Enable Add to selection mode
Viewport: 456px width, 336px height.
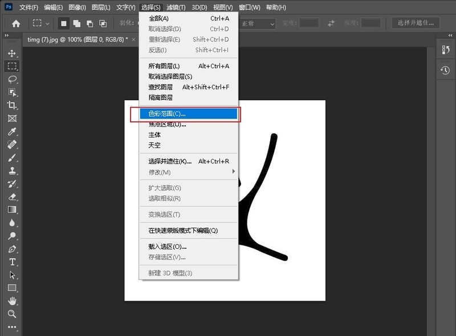point(76,24)
